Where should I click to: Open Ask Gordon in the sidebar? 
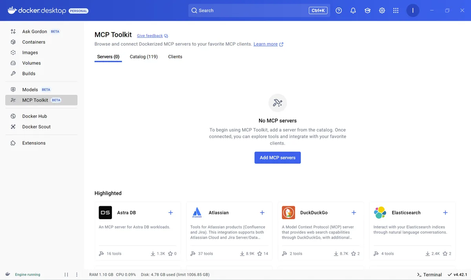tap(41, 31)
